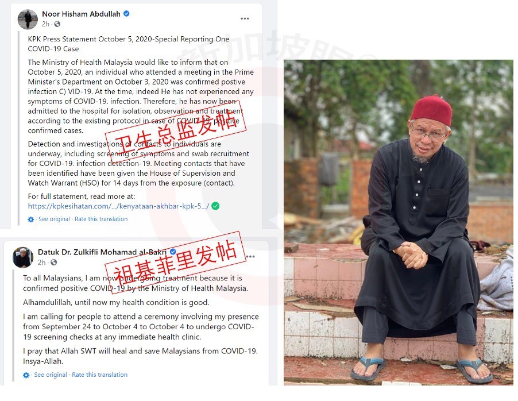Open translation settings gear on second post
Viewport: 518px width, 401px height.
26,375
